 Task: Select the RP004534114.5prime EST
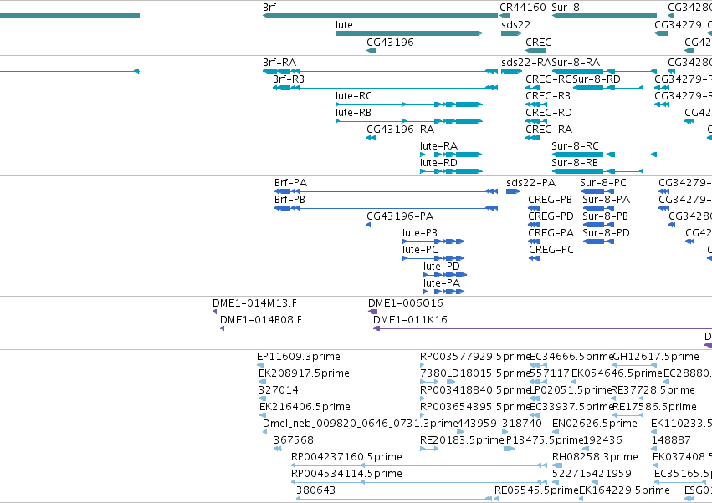pos(419,482)
